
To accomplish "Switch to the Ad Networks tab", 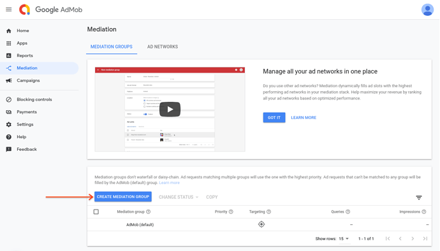I will tap(163, 47).
